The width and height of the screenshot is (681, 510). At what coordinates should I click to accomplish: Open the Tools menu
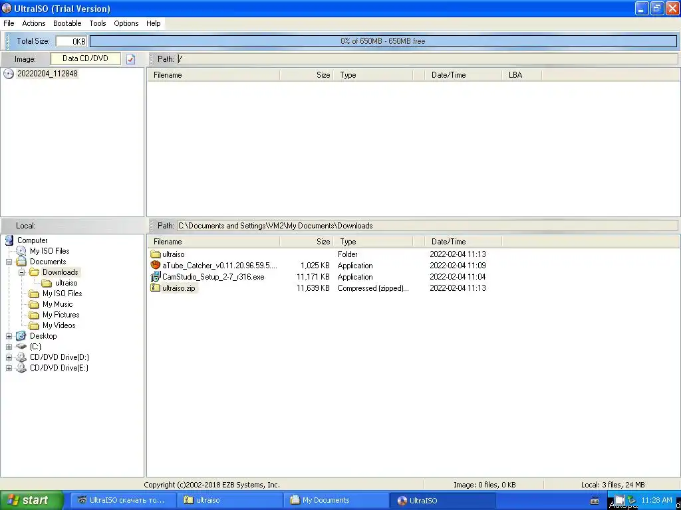(x=98, y=23)
